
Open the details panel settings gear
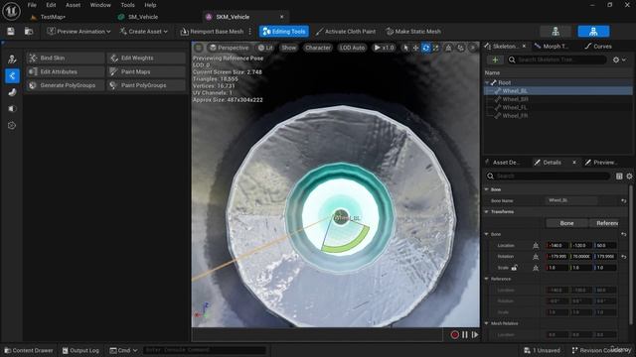click(x=629, y=177)
